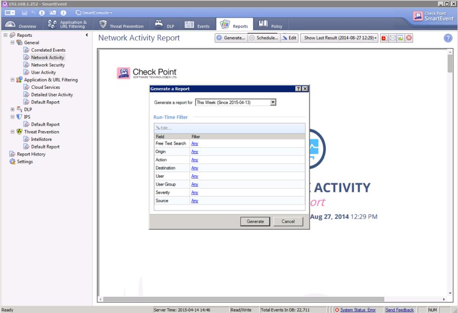
Task: Click the help question mark in dialog title bar
Action: tap(298, 89)
